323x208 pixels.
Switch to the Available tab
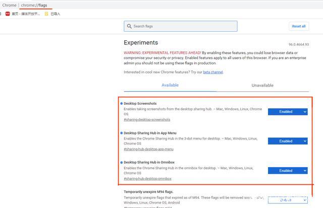coord(170,85)
